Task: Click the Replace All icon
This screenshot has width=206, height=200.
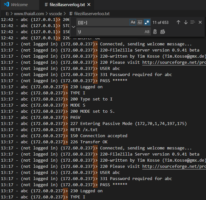Action: pos(162,32)
